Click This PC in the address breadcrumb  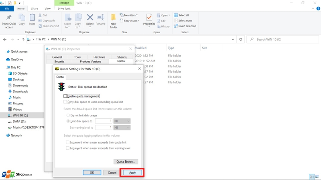pyautogui.click(x=41, y=39)
